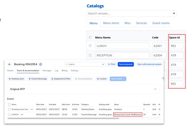Tick the RECEPTION menu checkbox

(x=90, y=55)
